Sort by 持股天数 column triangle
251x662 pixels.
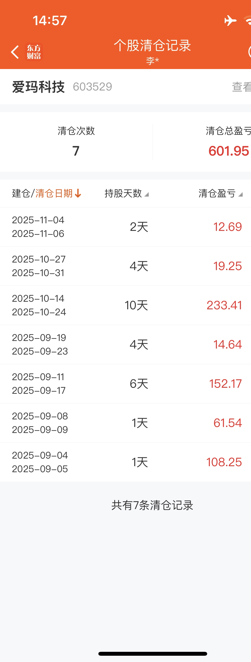click(147, 194)
